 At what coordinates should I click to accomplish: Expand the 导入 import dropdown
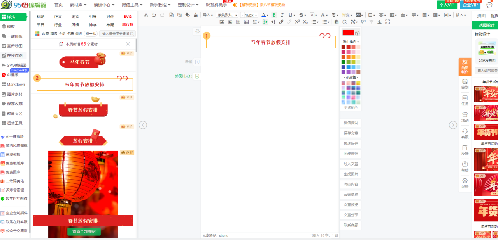pyautogui.click(x=208, y=15)
